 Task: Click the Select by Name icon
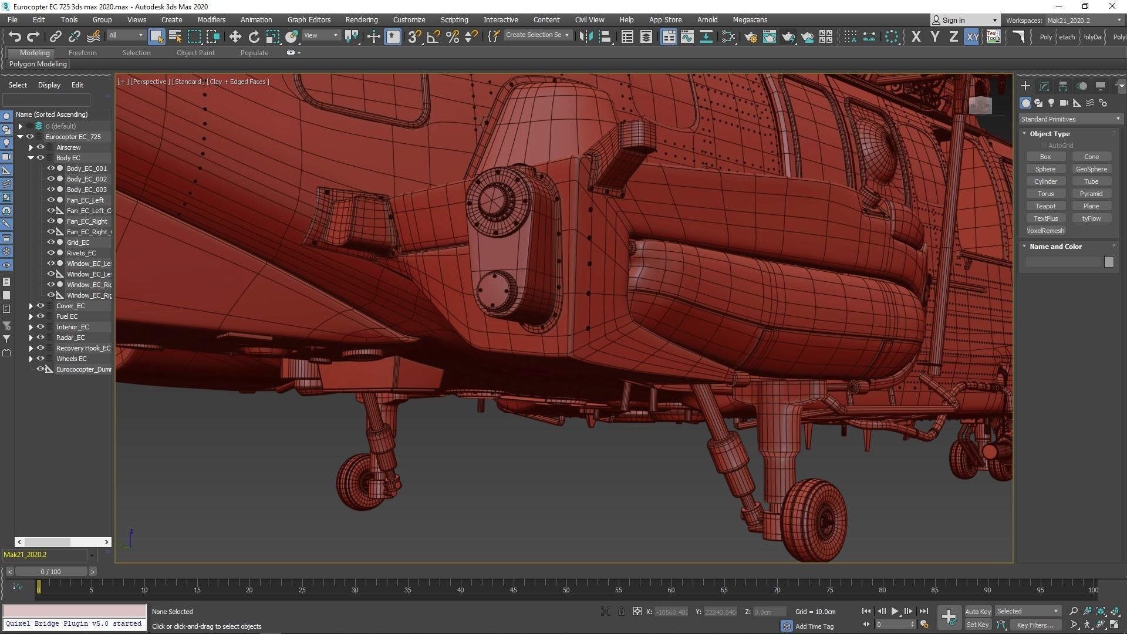[175, 37]
